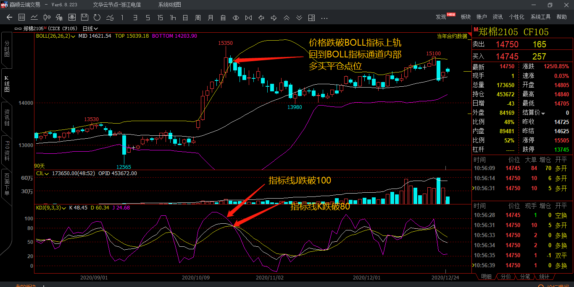Switch to the 统计 bottom tab
This screenshot has height=287, width=574.
[544, 277]
